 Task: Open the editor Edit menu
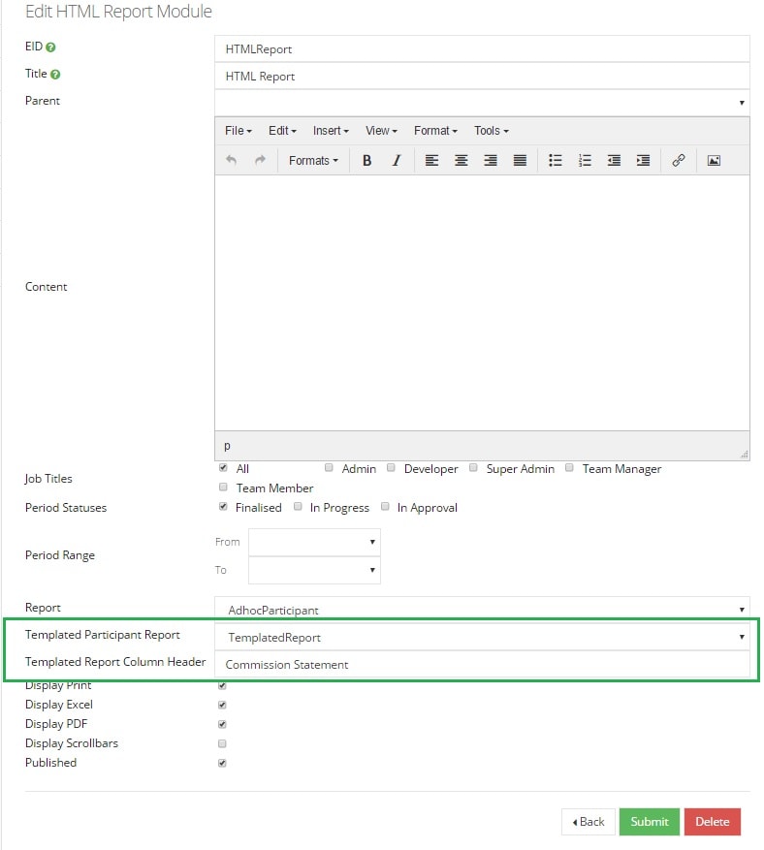pyautogui.click(x=282, y=131)
